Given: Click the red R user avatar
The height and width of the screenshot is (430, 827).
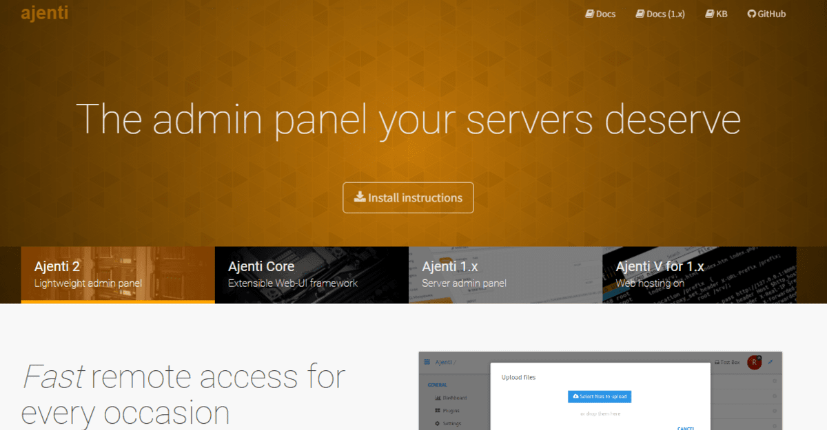Looking at the screenshot, I should [x=754, y=362].
